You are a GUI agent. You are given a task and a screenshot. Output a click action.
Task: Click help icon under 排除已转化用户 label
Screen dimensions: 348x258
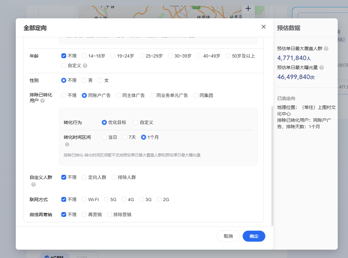click(x=42, y=101)
